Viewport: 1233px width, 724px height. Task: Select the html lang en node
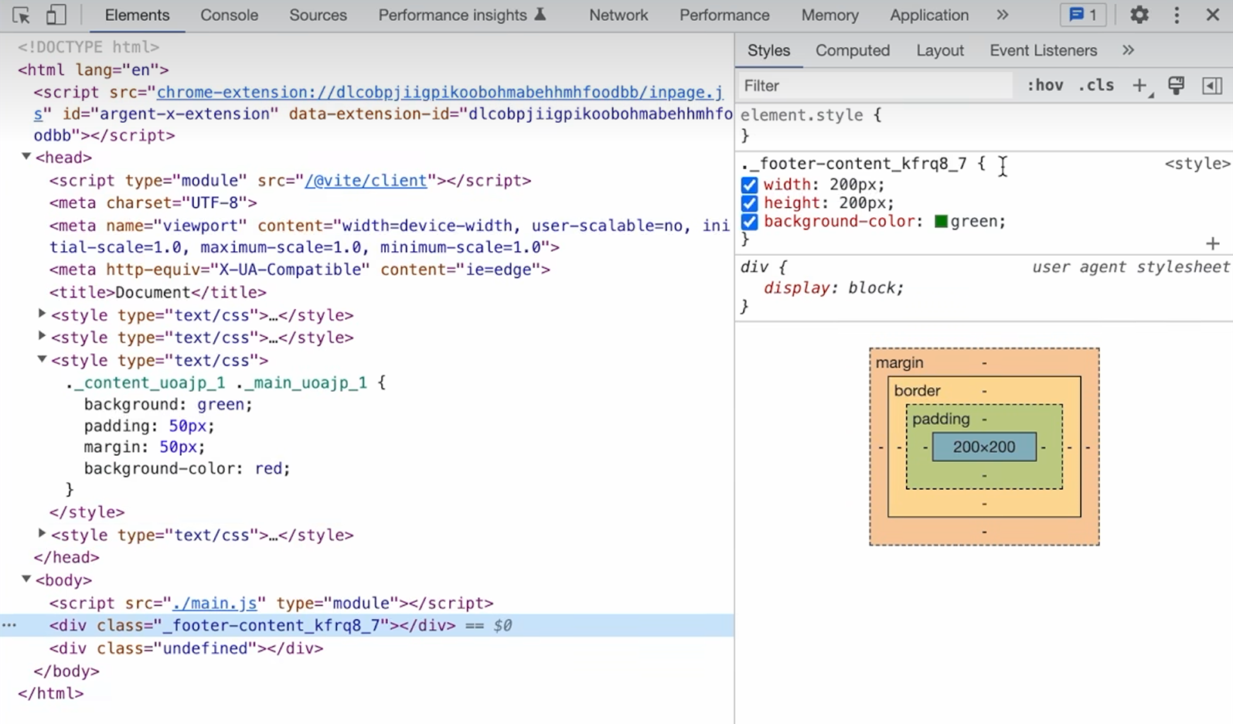[94, 70]
